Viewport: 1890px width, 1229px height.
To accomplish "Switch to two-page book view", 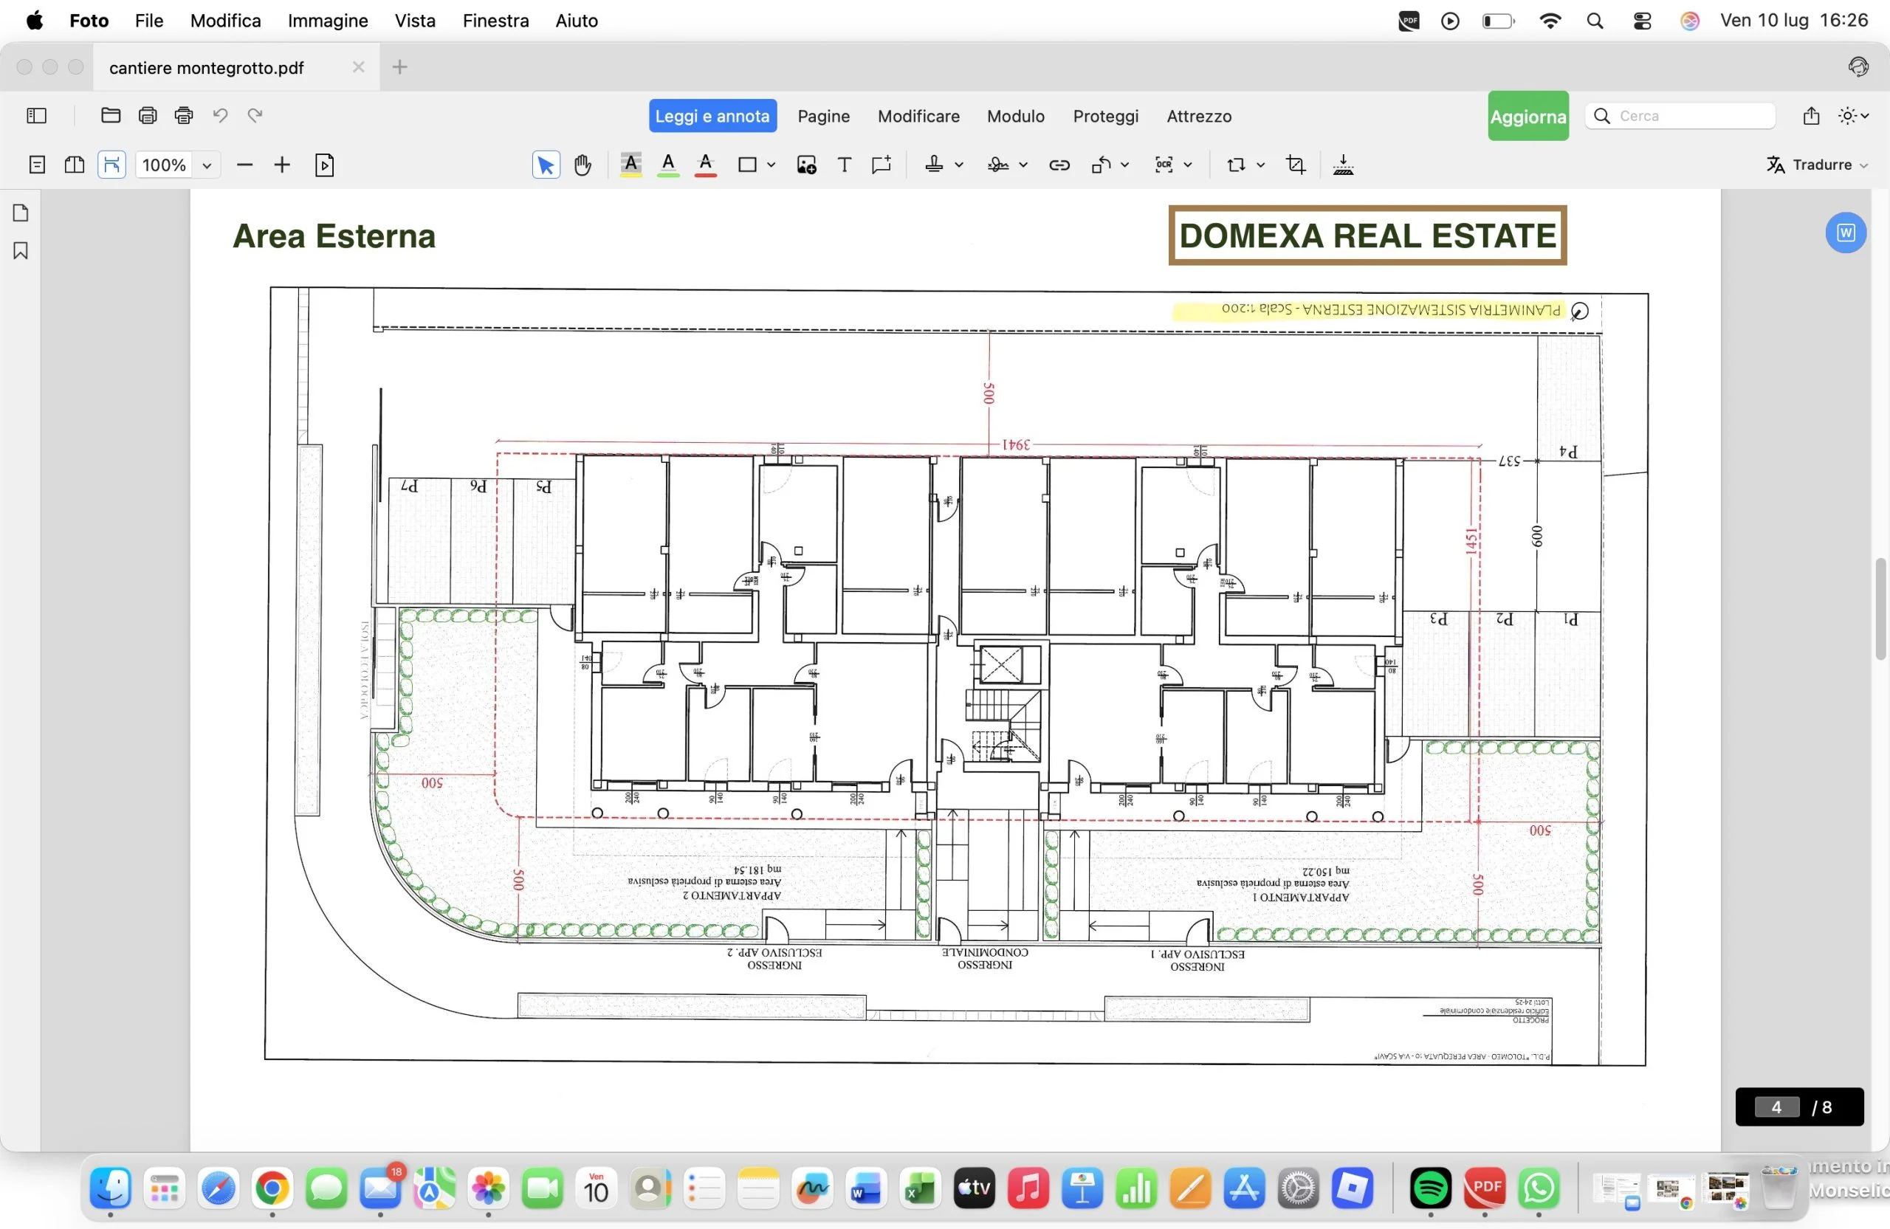I will (75, 165).
